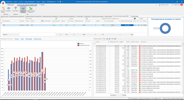Click the sessions home icon

109,39
